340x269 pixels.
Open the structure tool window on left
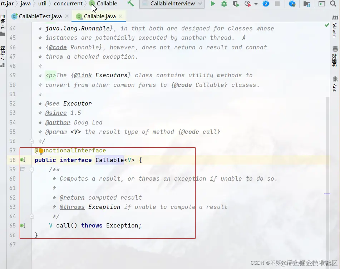click(x=3, y=56)
